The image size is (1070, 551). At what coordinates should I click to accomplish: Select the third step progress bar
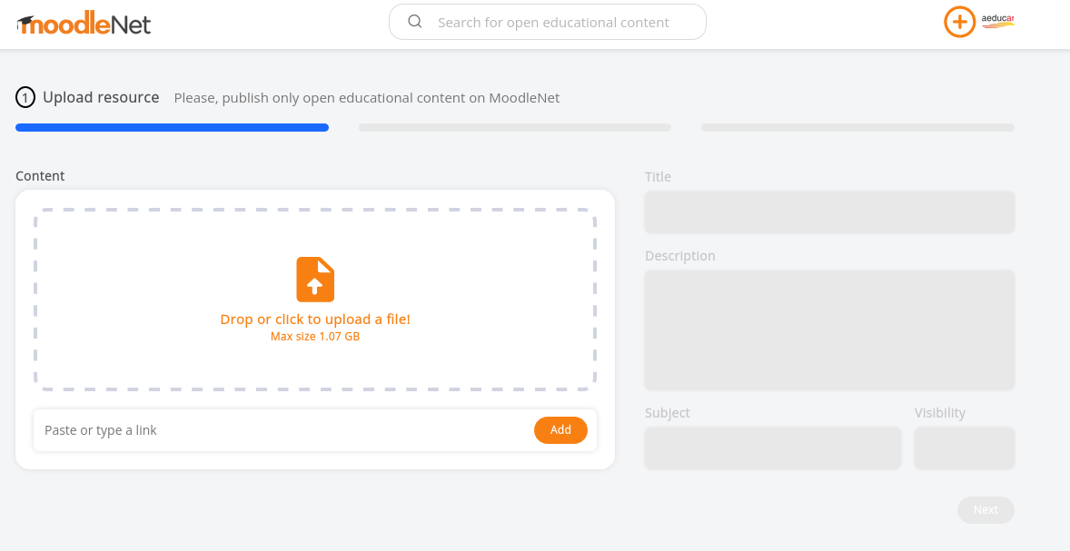tap(857, 127)
